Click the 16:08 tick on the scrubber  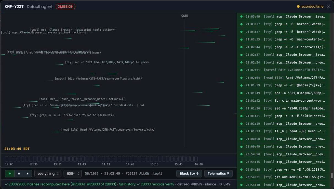199,164
